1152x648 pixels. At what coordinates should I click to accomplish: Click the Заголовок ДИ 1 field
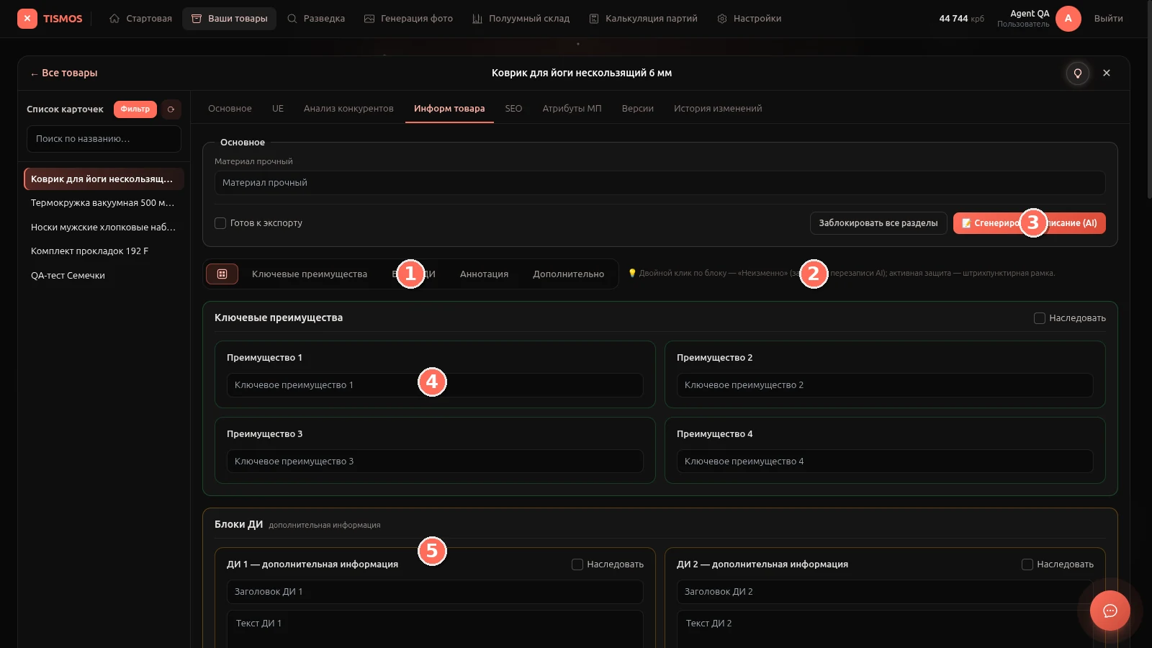tap(435, 592)
